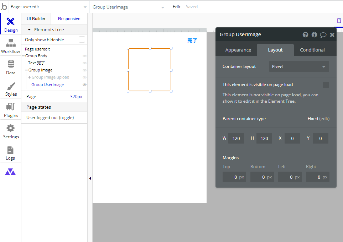This screenshot has height=242, width=343.
Task: Open Container layout Fixed dropdown
Action: point(299,66)
